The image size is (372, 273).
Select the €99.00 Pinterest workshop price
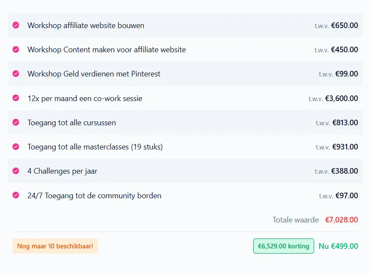coord(347,74)
